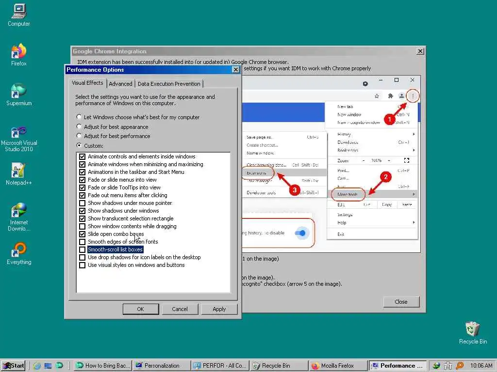Viewport: 497px width, 372px height.
Task: Open the Data Execution Prevention tab
Action: point(169,84)
